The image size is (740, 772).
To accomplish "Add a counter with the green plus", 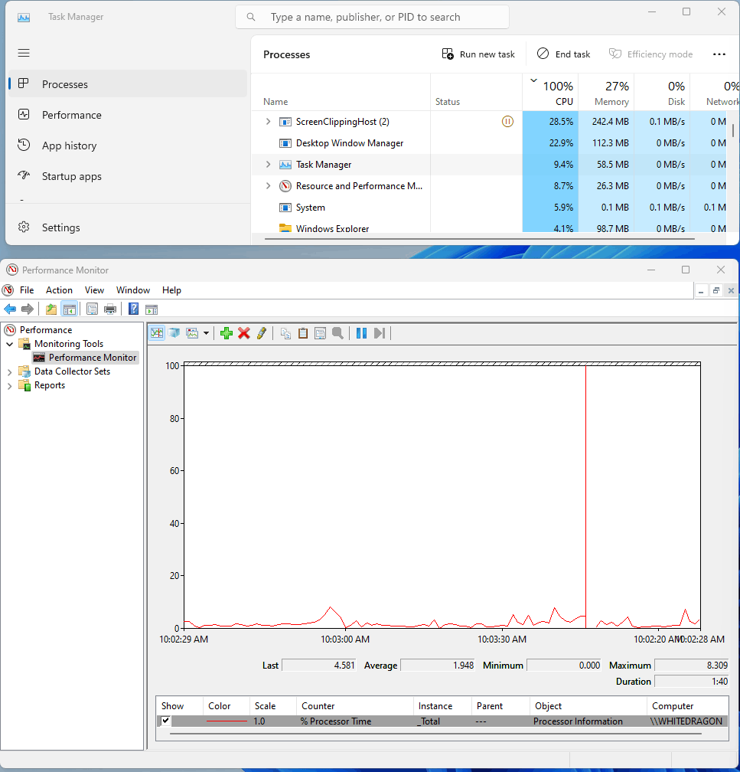I will [227, 333].
